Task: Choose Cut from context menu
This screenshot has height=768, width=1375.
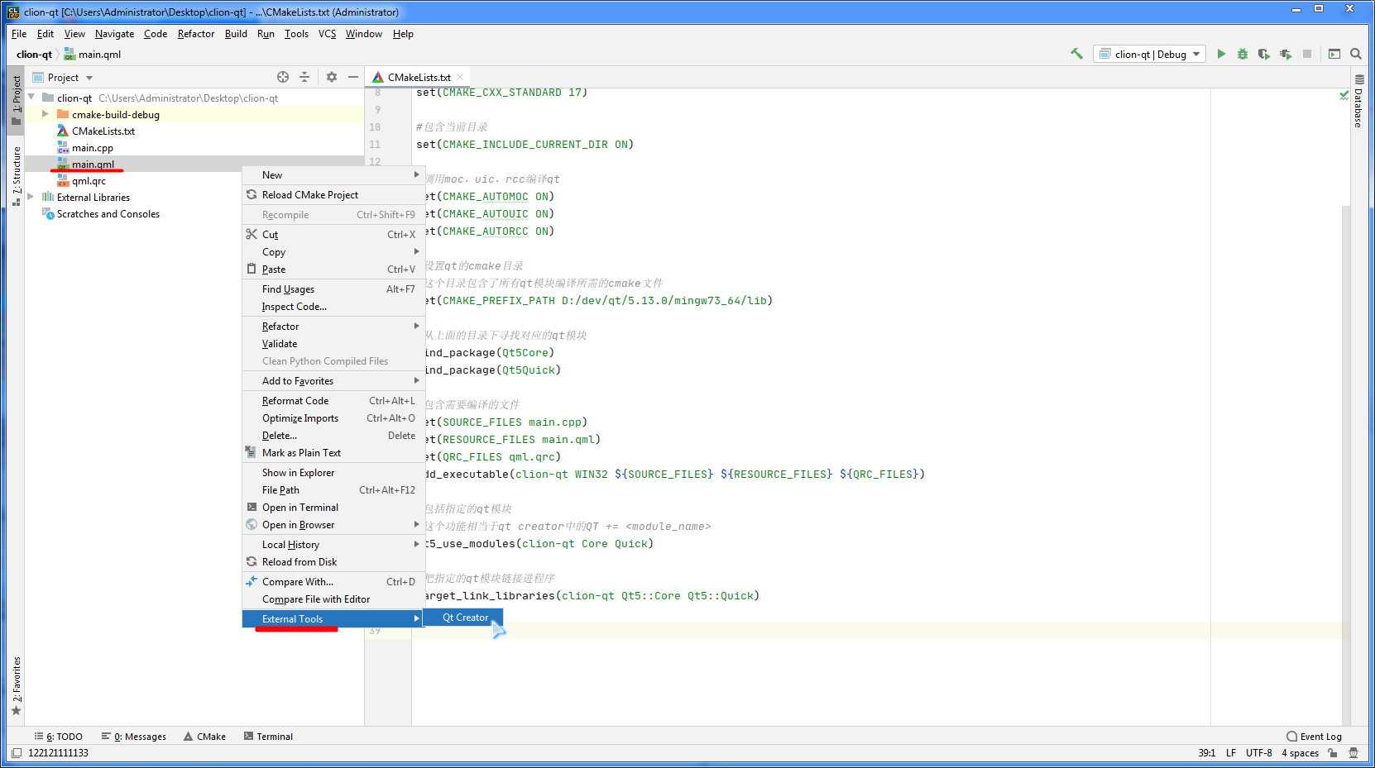Action: click(x=333, y=235)
